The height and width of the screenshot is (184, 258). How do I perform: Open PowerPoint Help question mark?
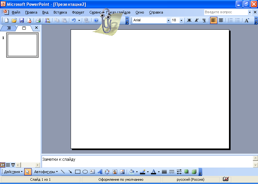point(96,20)
